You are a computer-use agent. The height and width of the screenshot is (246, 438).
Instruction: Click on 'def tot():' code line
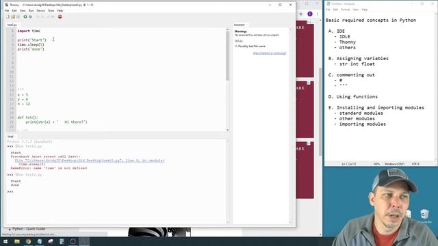click(x=27, y=118)
